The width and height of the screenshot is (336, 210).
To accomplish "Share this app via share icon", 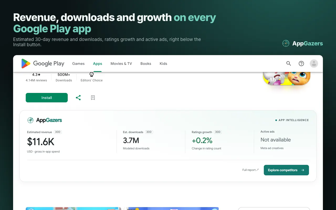I will click(x=78, y=98).
